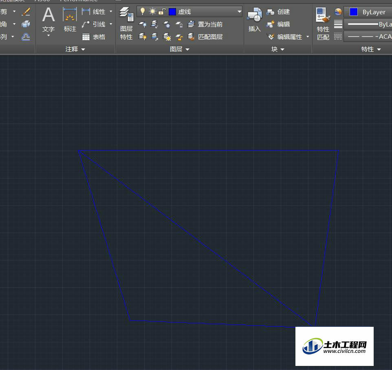392x370 pixels.
Task: Select the diagonal blue line in drawing
Action: 196,238
